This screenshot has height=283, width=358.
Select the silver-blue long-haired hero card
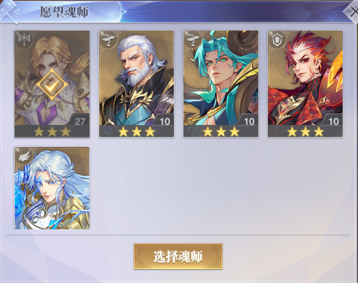pyautogui.click(x=52, y=188)
